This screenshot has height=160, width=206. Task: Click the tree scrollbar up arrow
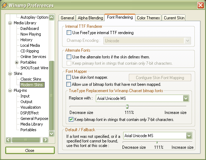pos(51,17)
